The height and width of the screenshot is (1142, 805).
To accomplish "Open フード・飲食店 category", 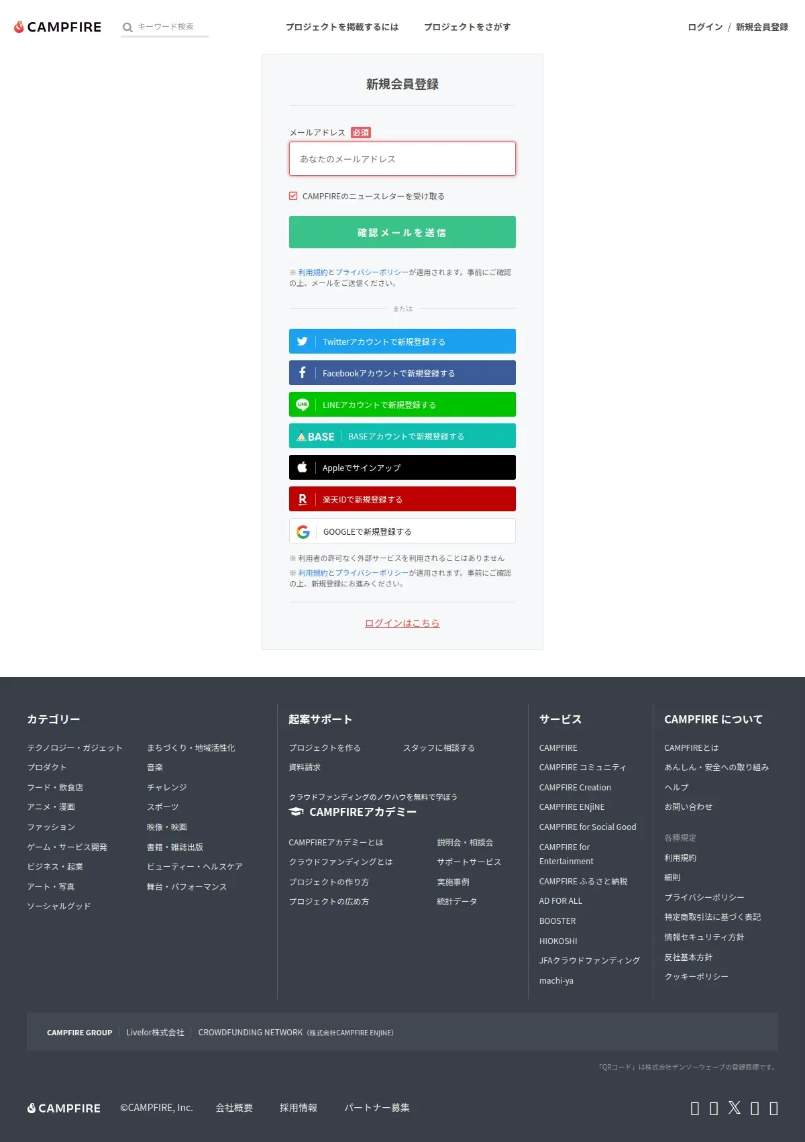I will pos(55,787).
